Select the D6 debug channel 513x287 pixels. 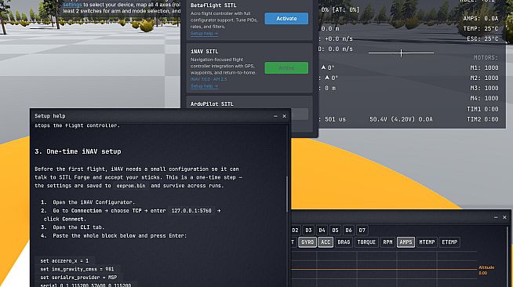(349, 230)
